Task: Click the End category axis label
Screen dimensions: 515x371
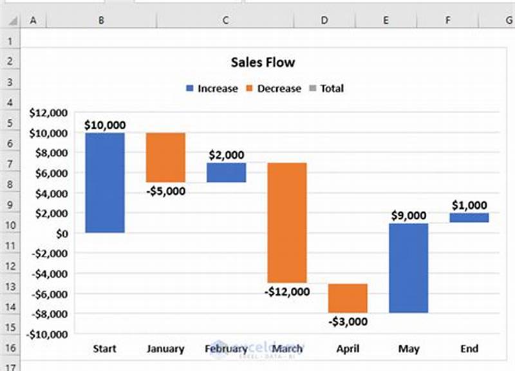Action: point(467,349)
